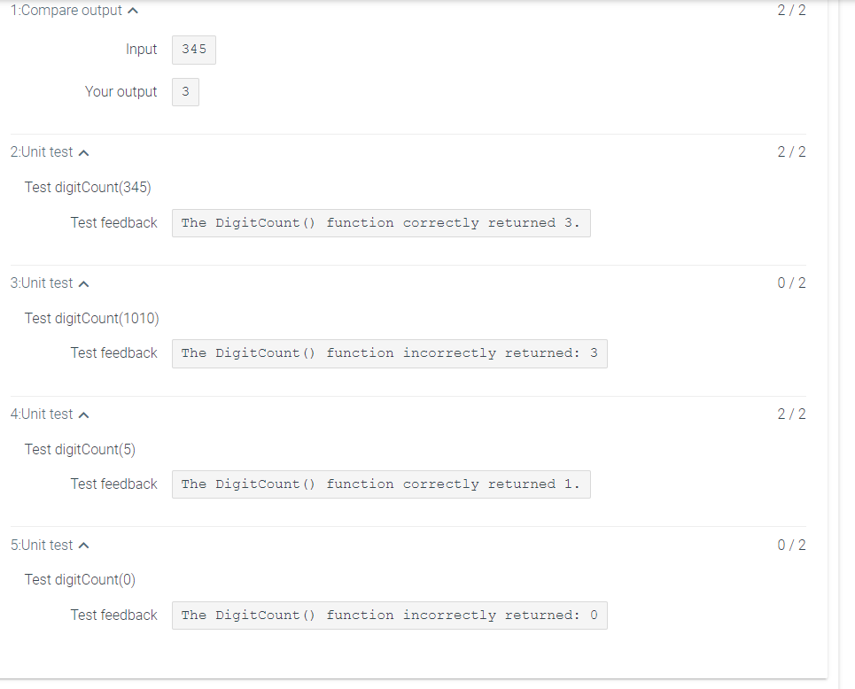The image size is (855, 689).
Task: Collapse the Unit test 5 section
Action: point(84,545)
